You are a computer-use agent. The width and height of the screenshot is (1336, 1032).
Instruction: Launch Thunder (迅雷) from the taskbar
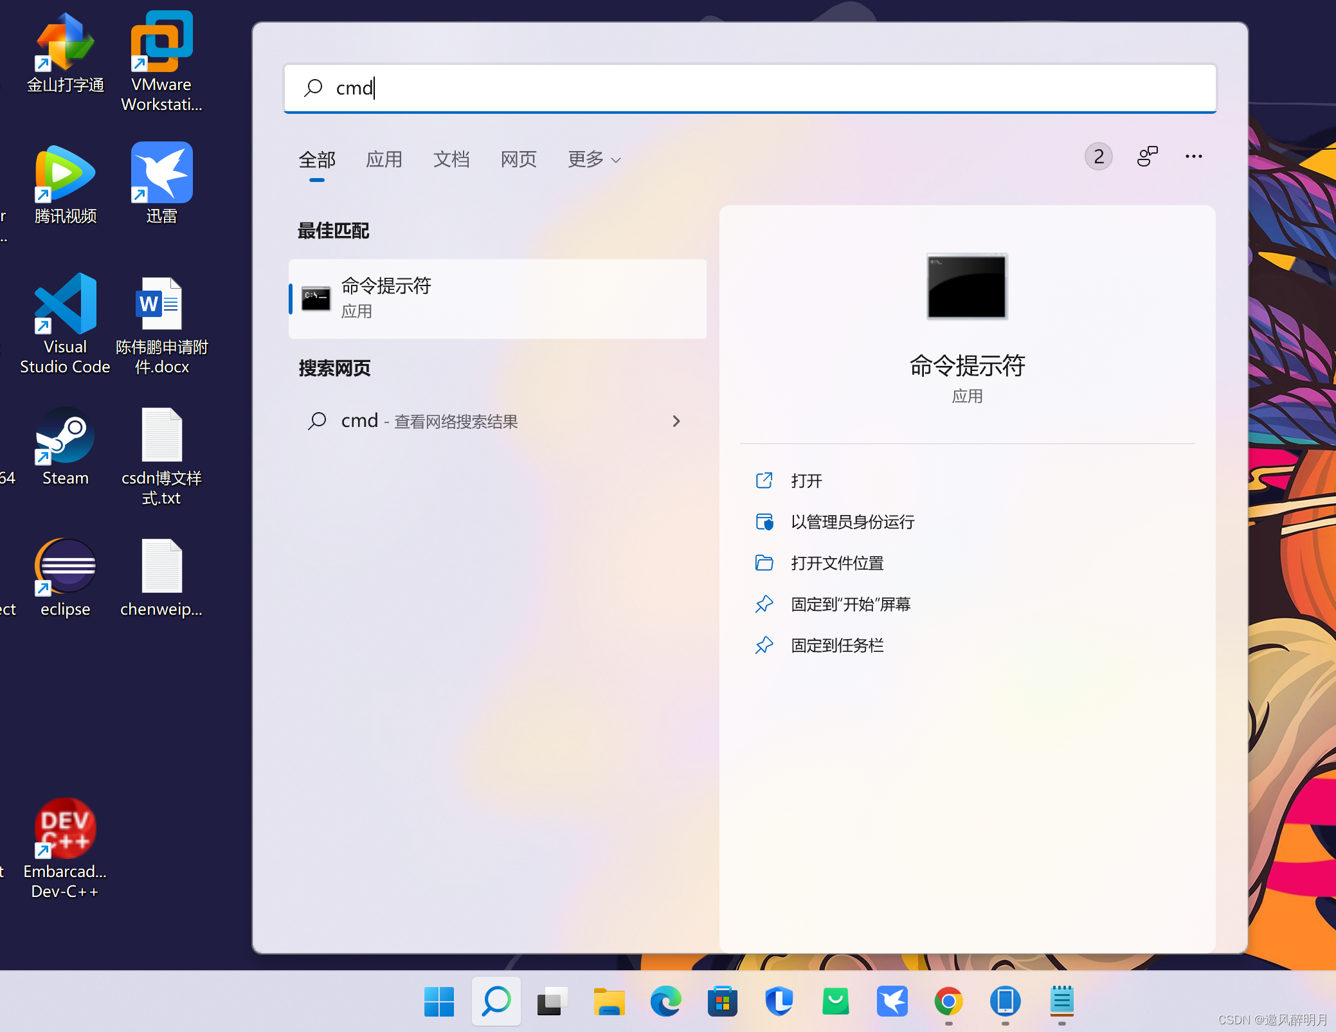892,1001
